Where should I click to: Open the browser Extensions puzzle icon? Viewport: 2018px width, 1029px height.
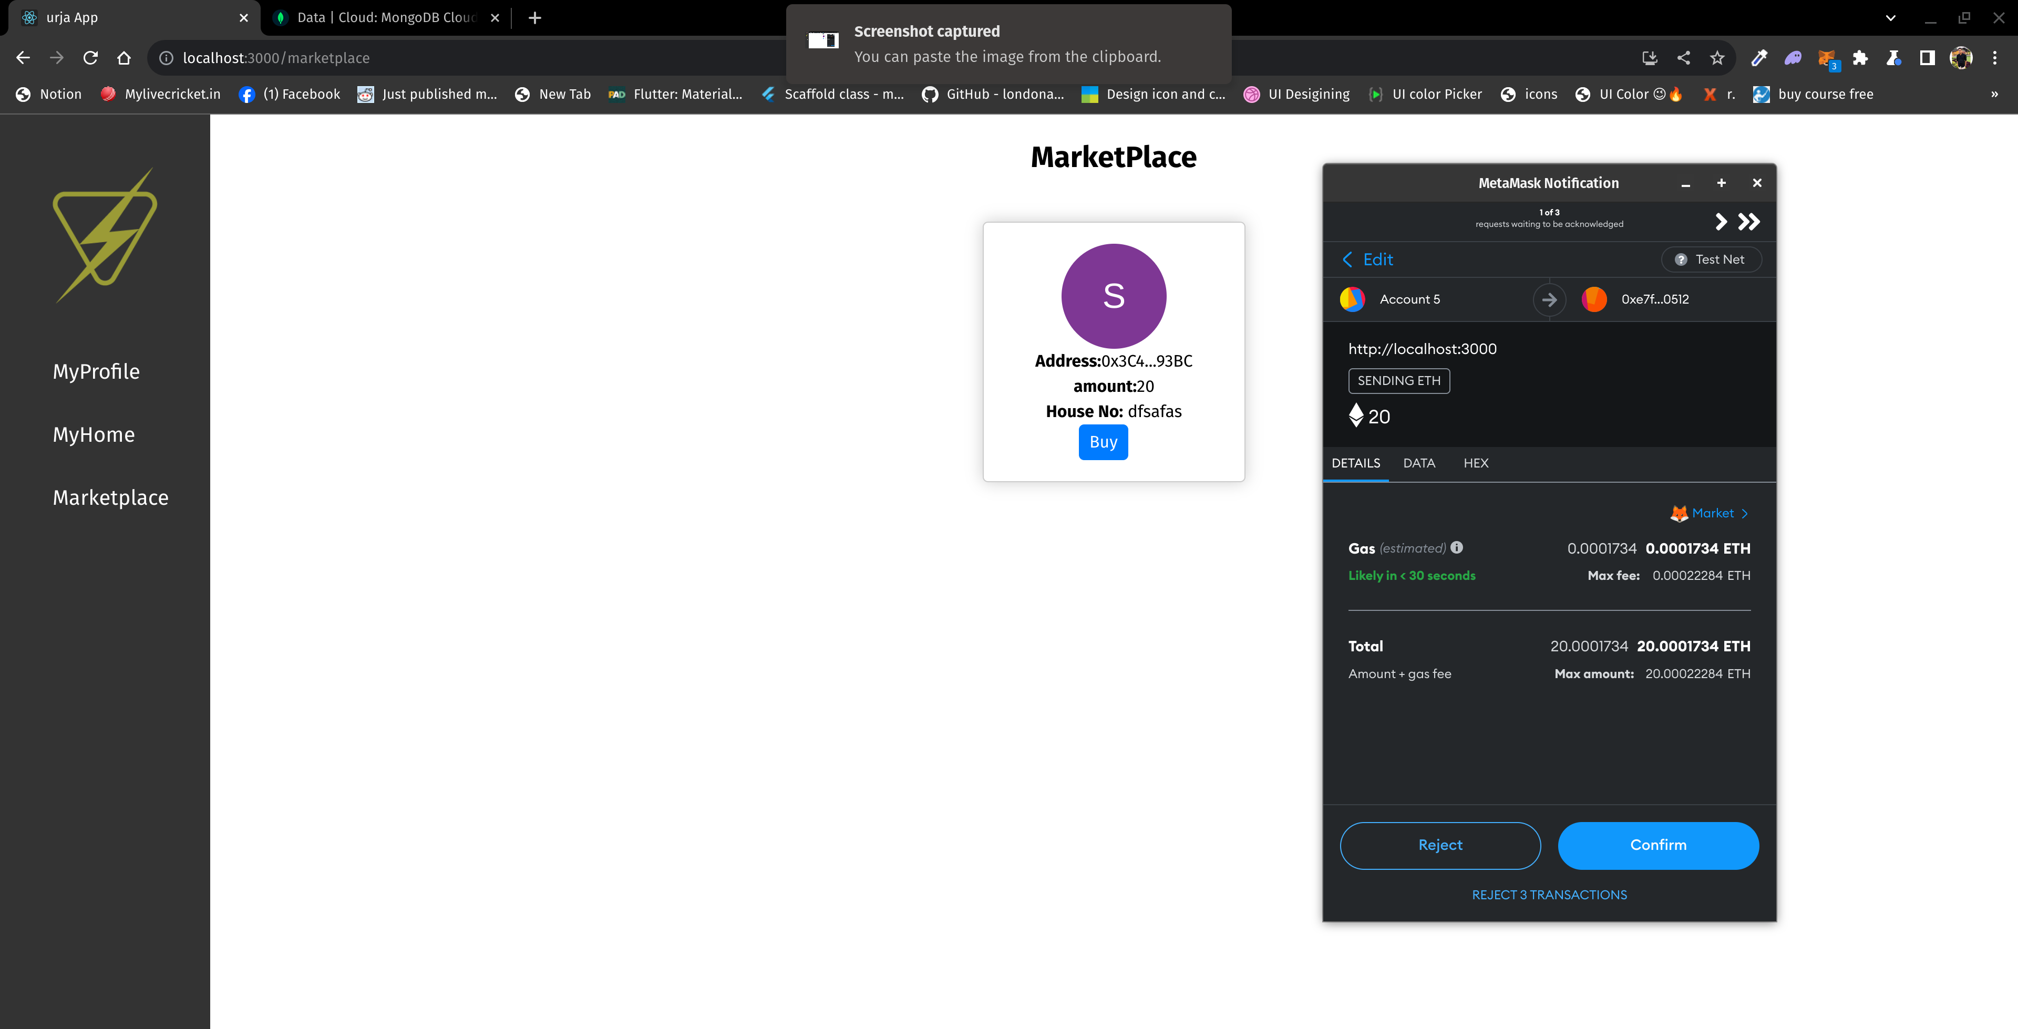pyautogui.click(x=1860, y=58)
